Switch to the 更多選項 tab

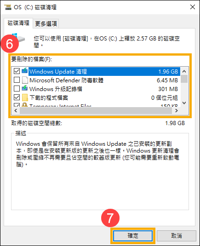pos(46,24)
